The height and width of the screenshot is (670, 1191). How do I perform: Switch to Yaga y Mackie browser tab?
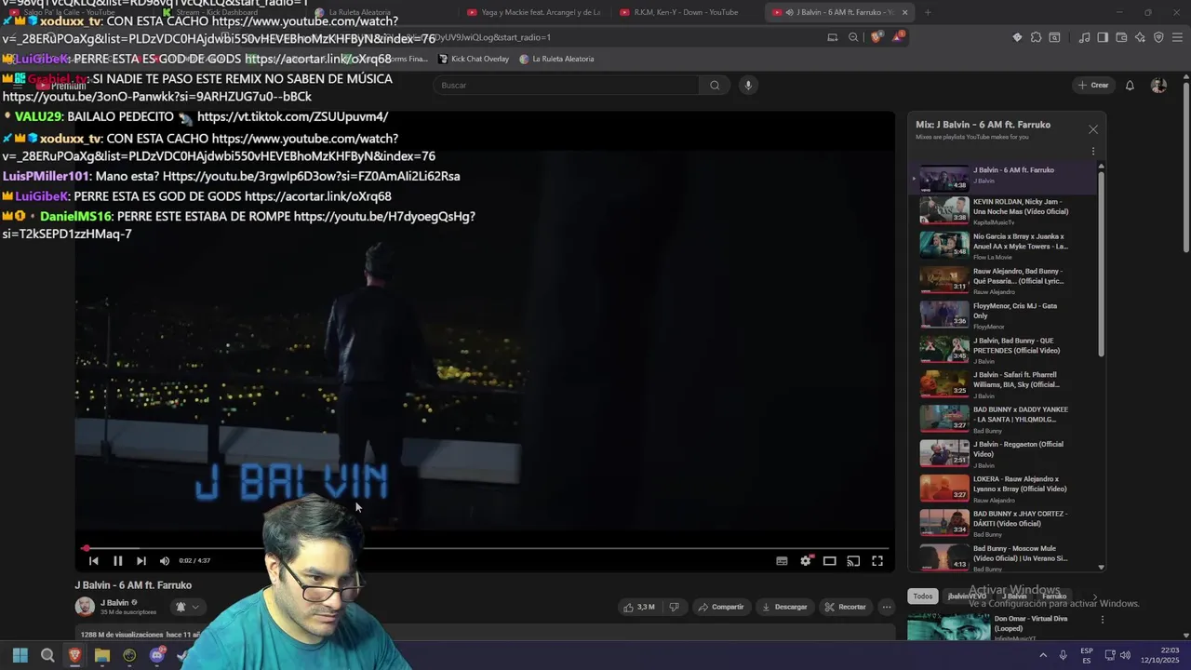534,12
